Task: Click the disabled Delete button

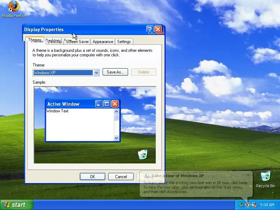Action: click(143, 72)
